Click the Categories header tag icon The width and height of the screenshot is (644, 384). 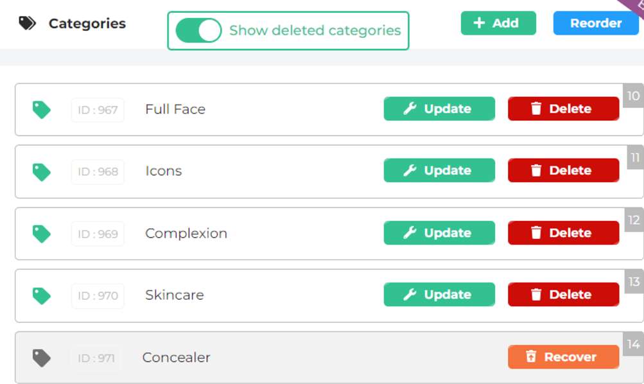click(x=28, y=24)
